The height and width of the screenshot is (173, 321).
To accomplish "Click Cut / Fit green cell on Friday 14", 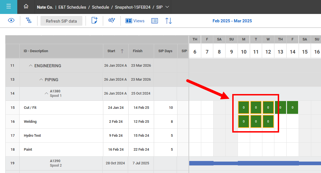I will tap(293, 107).
